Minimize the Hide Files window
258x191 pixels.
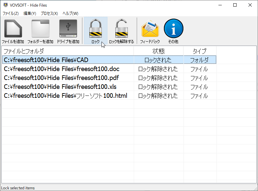[x=220, y=5]
